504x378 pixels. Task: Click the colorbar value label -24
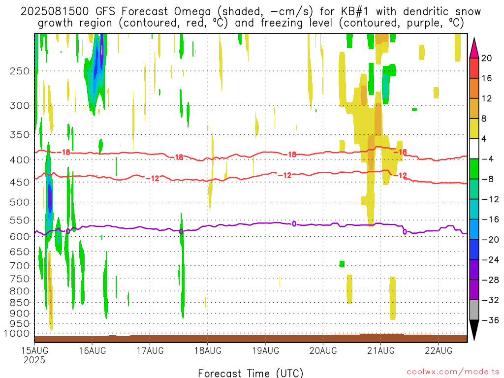tap(490, 260)
